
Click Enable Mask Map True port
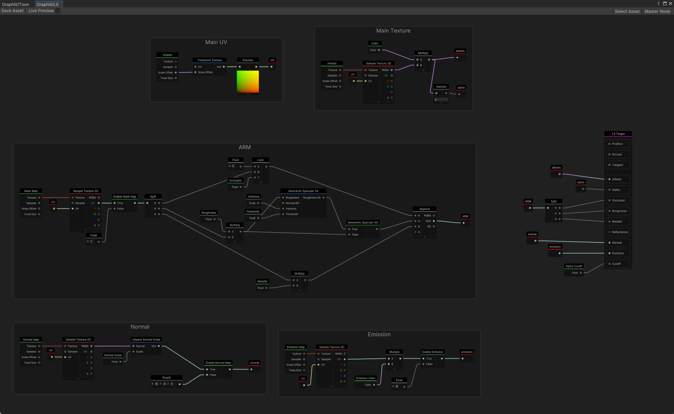(x=114, y=203)
